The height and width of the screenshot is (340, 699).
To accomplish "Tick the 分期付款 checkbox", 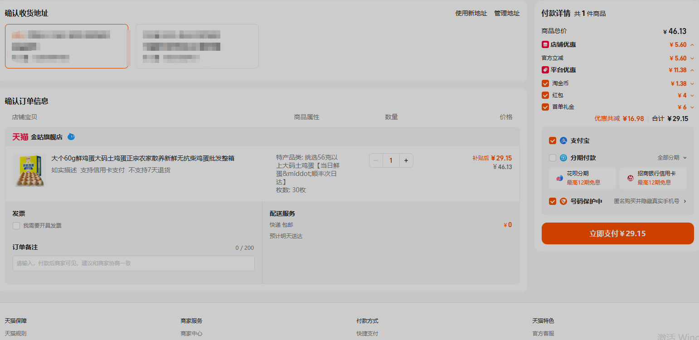I will 553,158.
